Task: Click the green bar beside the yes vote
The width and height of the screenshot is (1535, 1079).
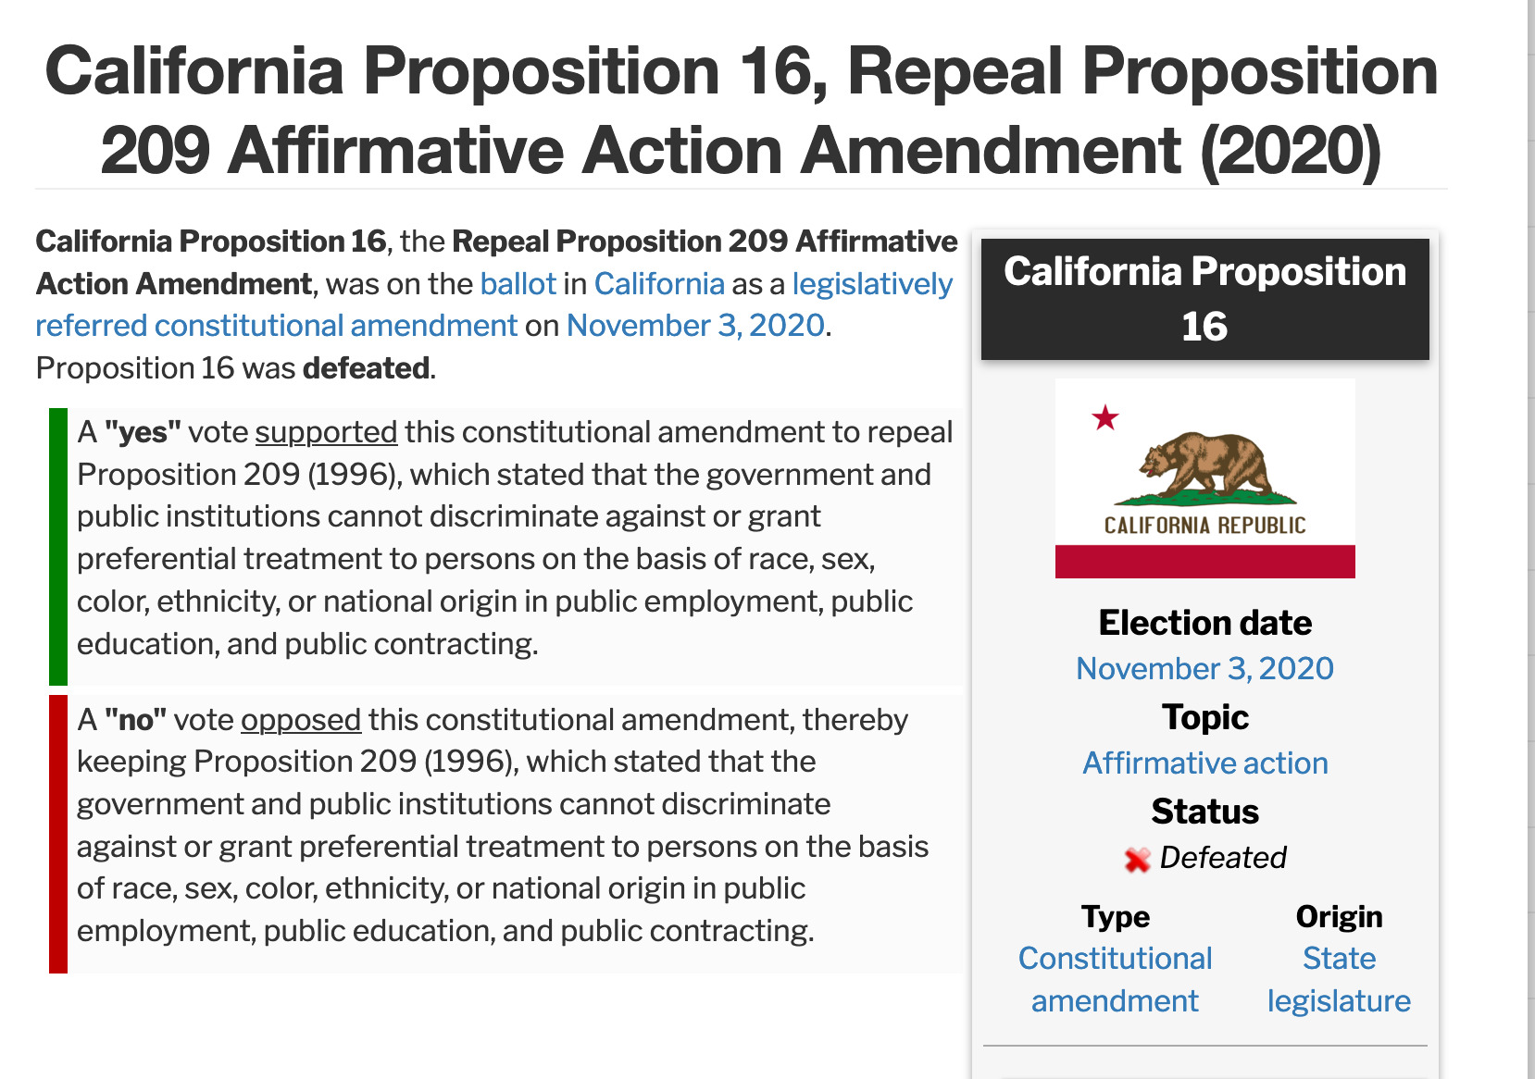Action: [58, 546]
